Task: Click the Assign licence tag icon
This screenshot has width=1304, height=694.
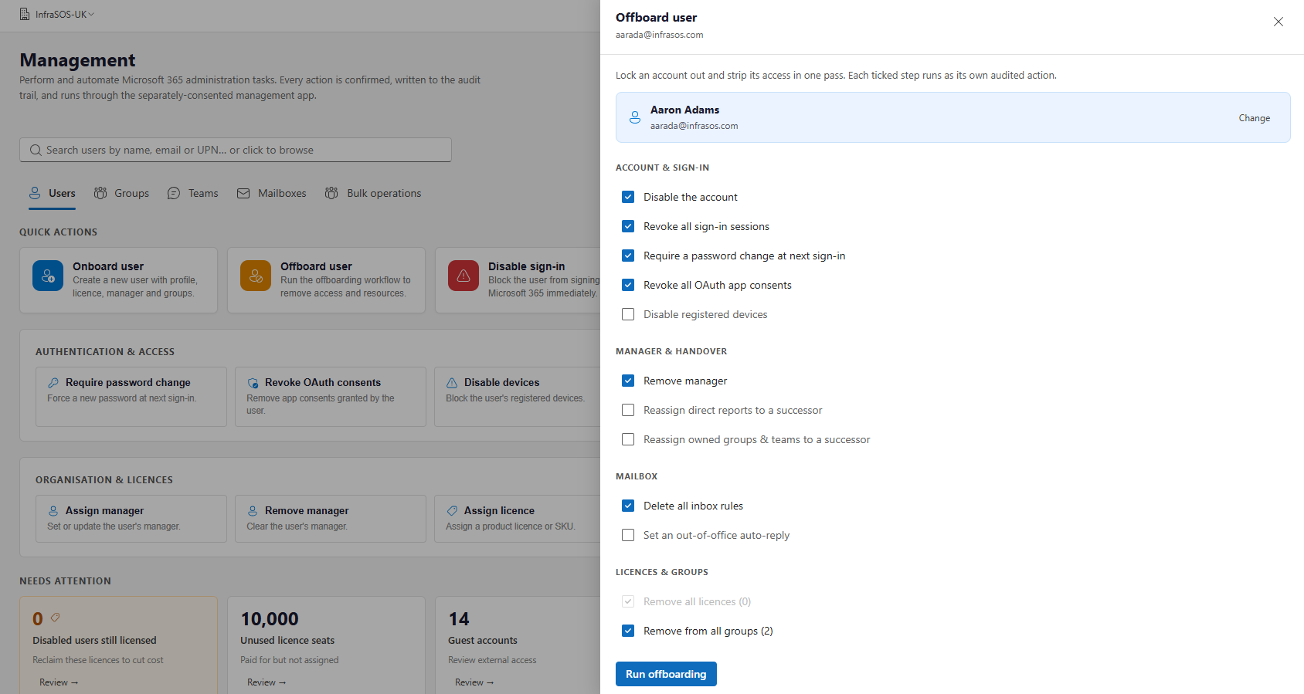Action: pos(452,511)
